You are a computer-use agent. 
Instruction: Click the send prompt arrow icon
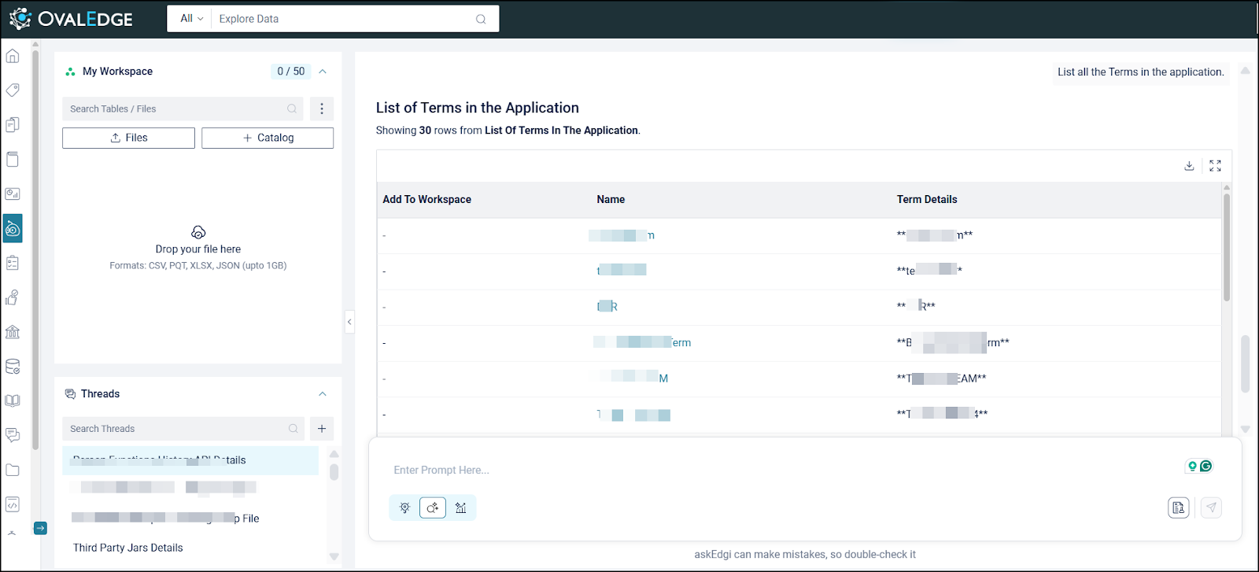(x=1211, y=507)
